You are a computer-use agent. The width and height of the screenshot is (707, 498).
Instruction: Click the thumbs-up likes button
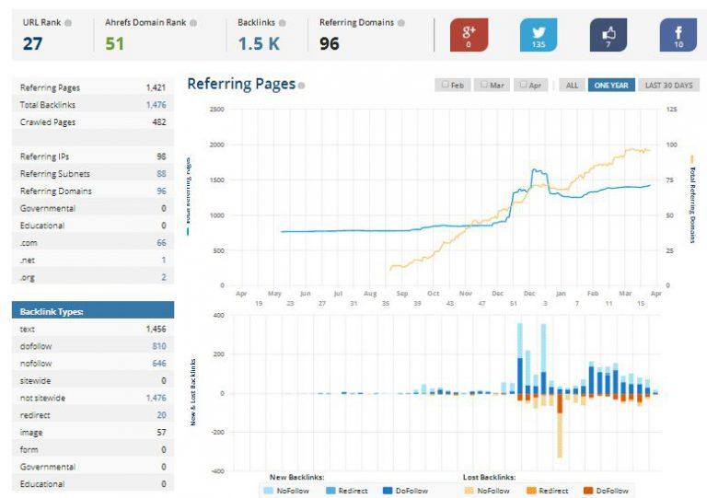click(608, 35)
